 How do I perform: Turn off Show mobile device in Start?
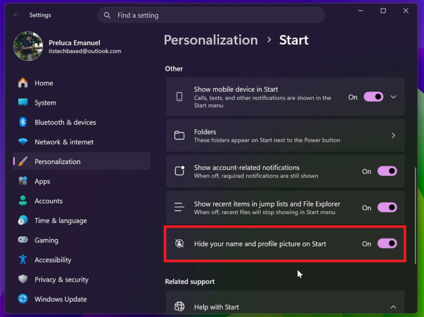[x=373, y=97]
